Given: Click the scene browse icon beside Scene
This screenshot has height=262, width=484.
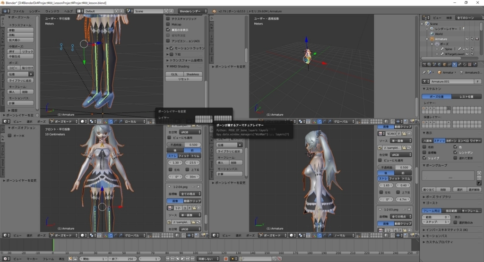Looking at the screenshot, I should 130,11.
